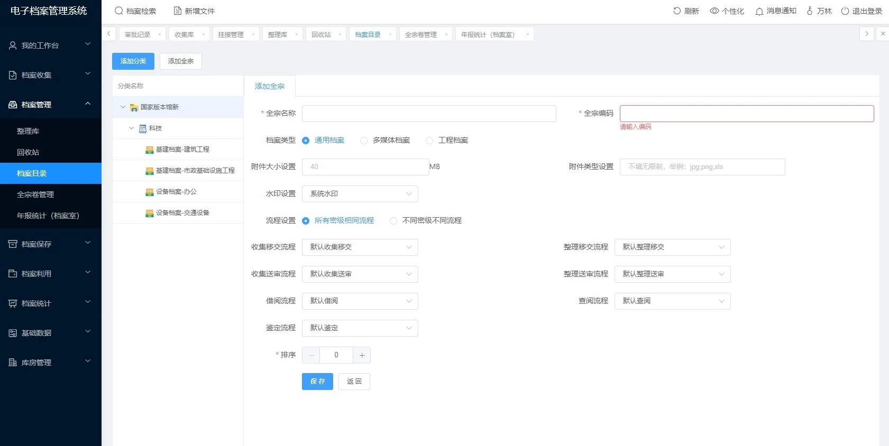Click the 附件大小设置 input field
The image size is (889, 446).
[x=365, y=167]
